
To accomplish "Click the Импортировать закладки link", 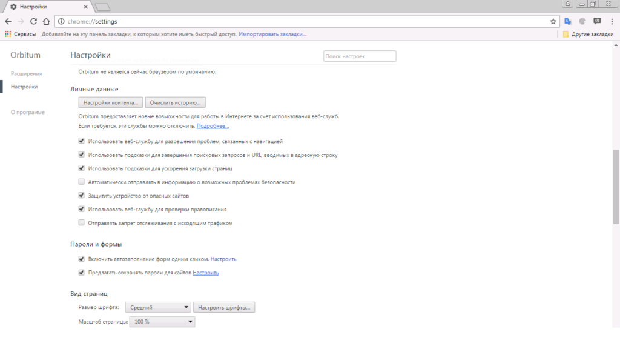I will (272, 34).
